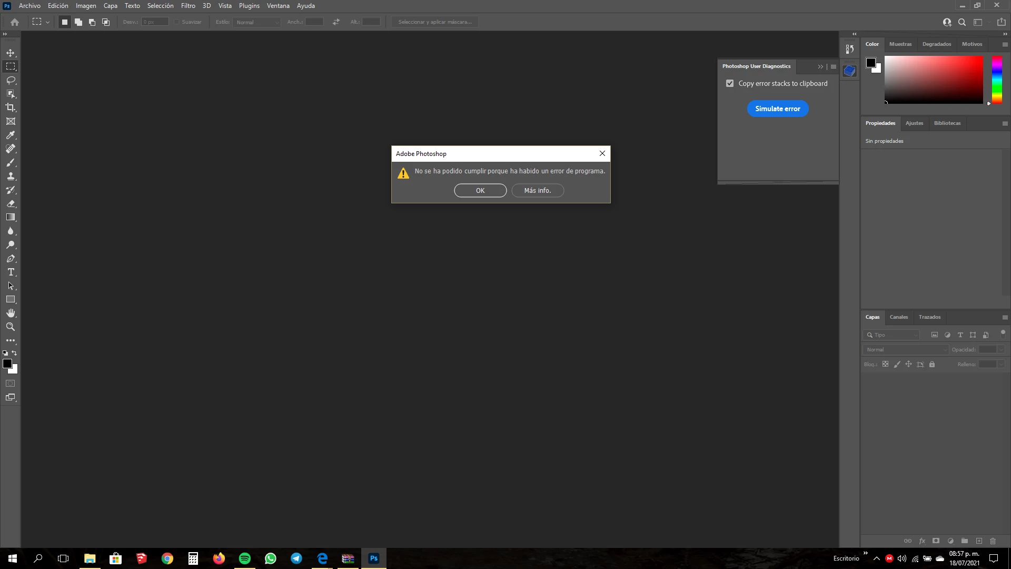This screenshot has width=1011, height=569.
Task: Toggle the Suavizar checkbox
Action: [177, 22]
